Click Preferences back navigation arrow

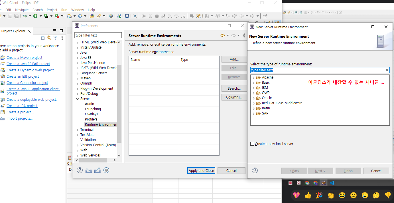pyautogui.click(x=223, y=35)
